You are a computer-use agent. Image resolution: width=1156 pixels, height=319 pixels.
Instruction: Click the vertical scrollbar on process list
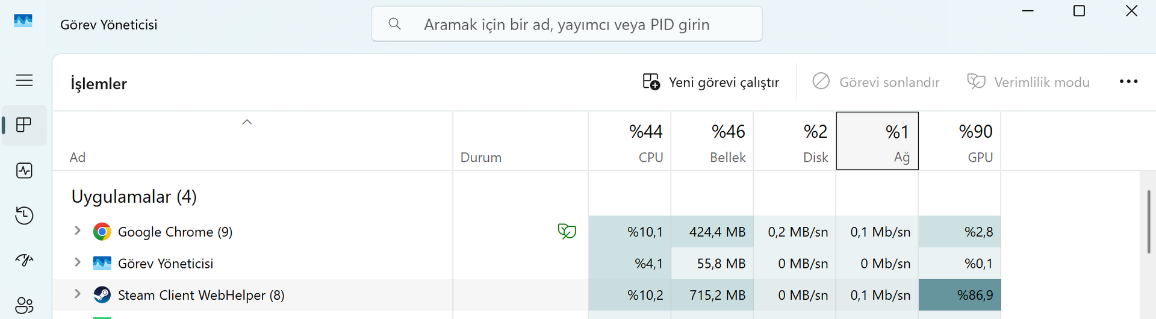[1148, 223]
